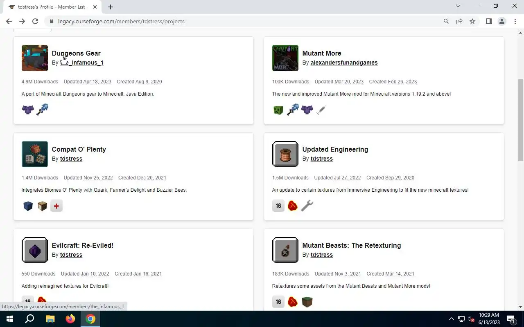Click the grass block icon under Mutant Beasts: The Retexturing
This screenshot has width=524, height=327.
(x=307, y=302)
